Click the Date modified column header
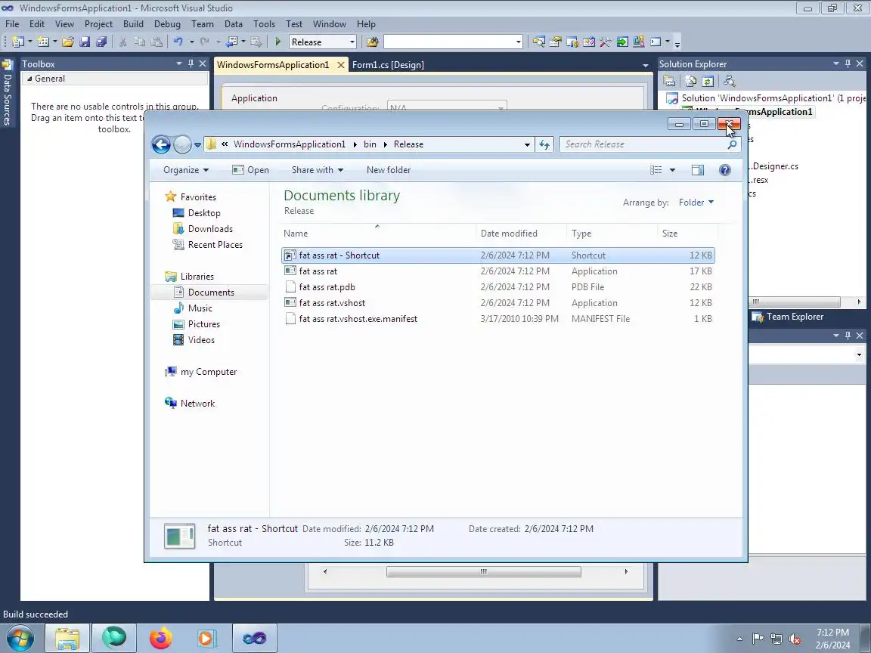The height and width of the screenshot is (653, 871). coord(521,234)
